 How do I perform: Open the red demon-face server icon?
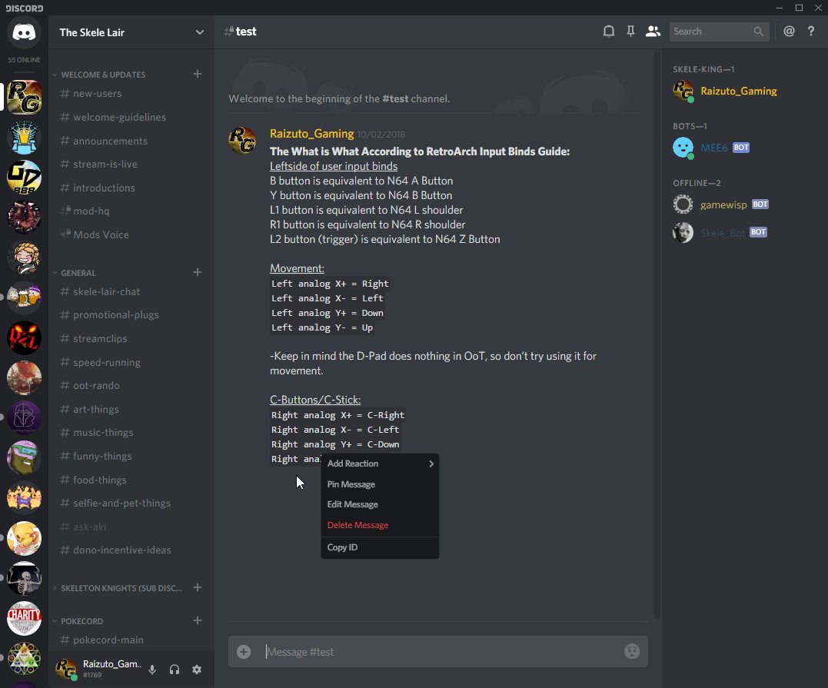pos(24,337)
